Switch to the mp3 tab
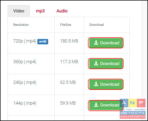Viewport: 148px width, 121px height. (x=40, y=11)
